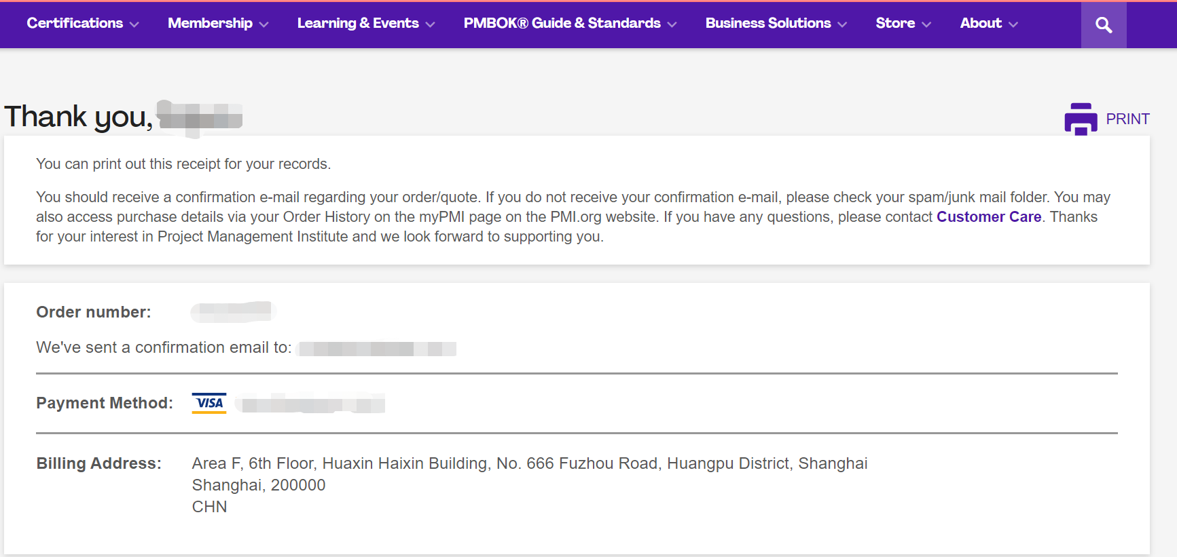
Task: Follow the Customer Care link
Action: (x=988, y=217)
